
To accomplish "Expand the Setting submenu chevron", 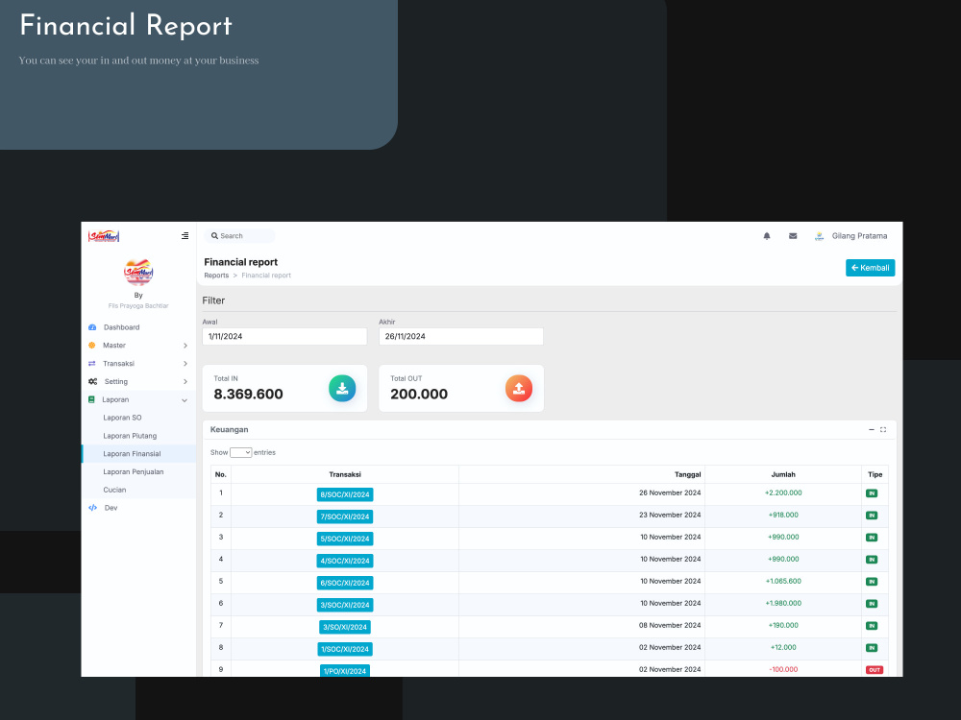I will [x=185, y=382].
